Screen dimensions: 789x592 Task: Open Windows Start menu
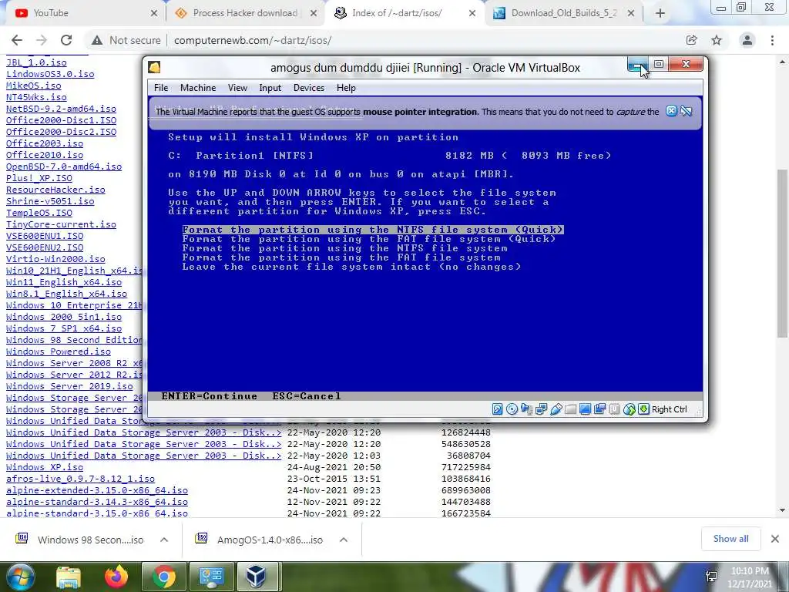19,577
